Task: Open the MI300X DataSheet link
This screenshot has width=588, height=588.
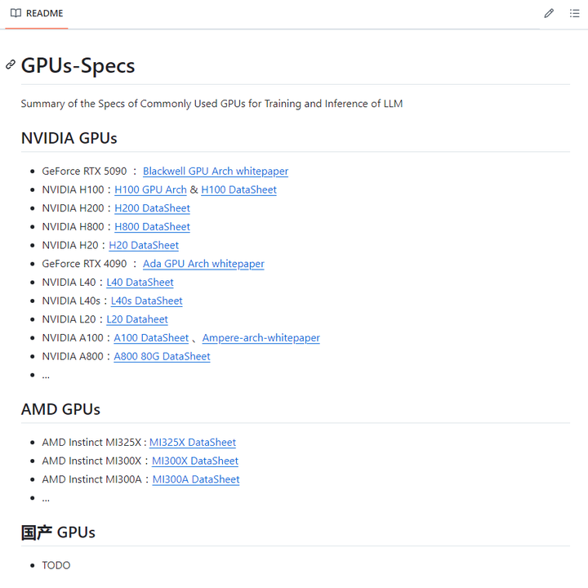Action: (x=195, y=461)
